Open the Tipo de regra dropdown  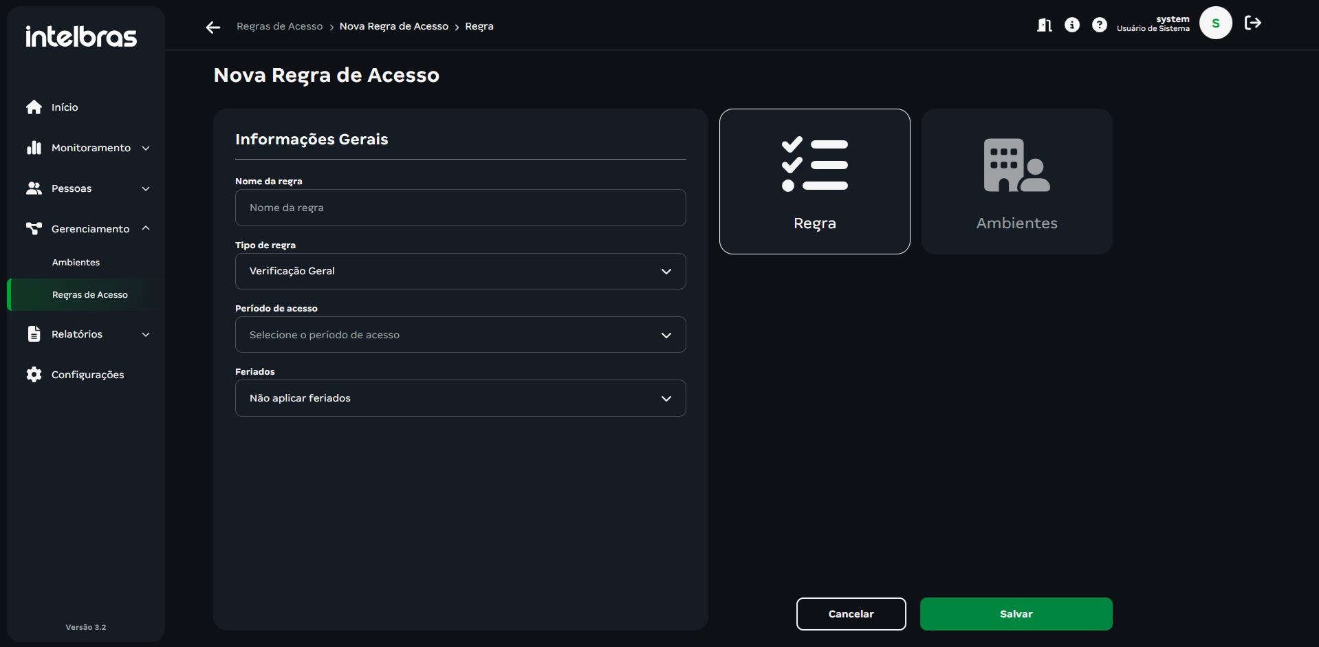(x=460, y=272)
